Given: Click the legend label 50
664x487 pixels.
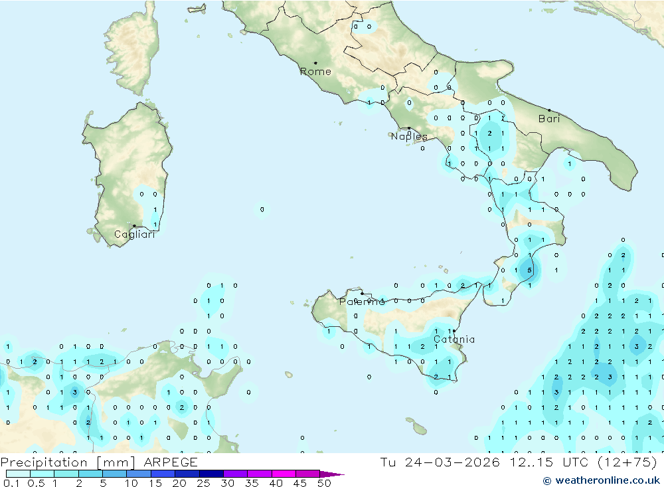Looking at the screenshot, I should click(x=325, y=483).
